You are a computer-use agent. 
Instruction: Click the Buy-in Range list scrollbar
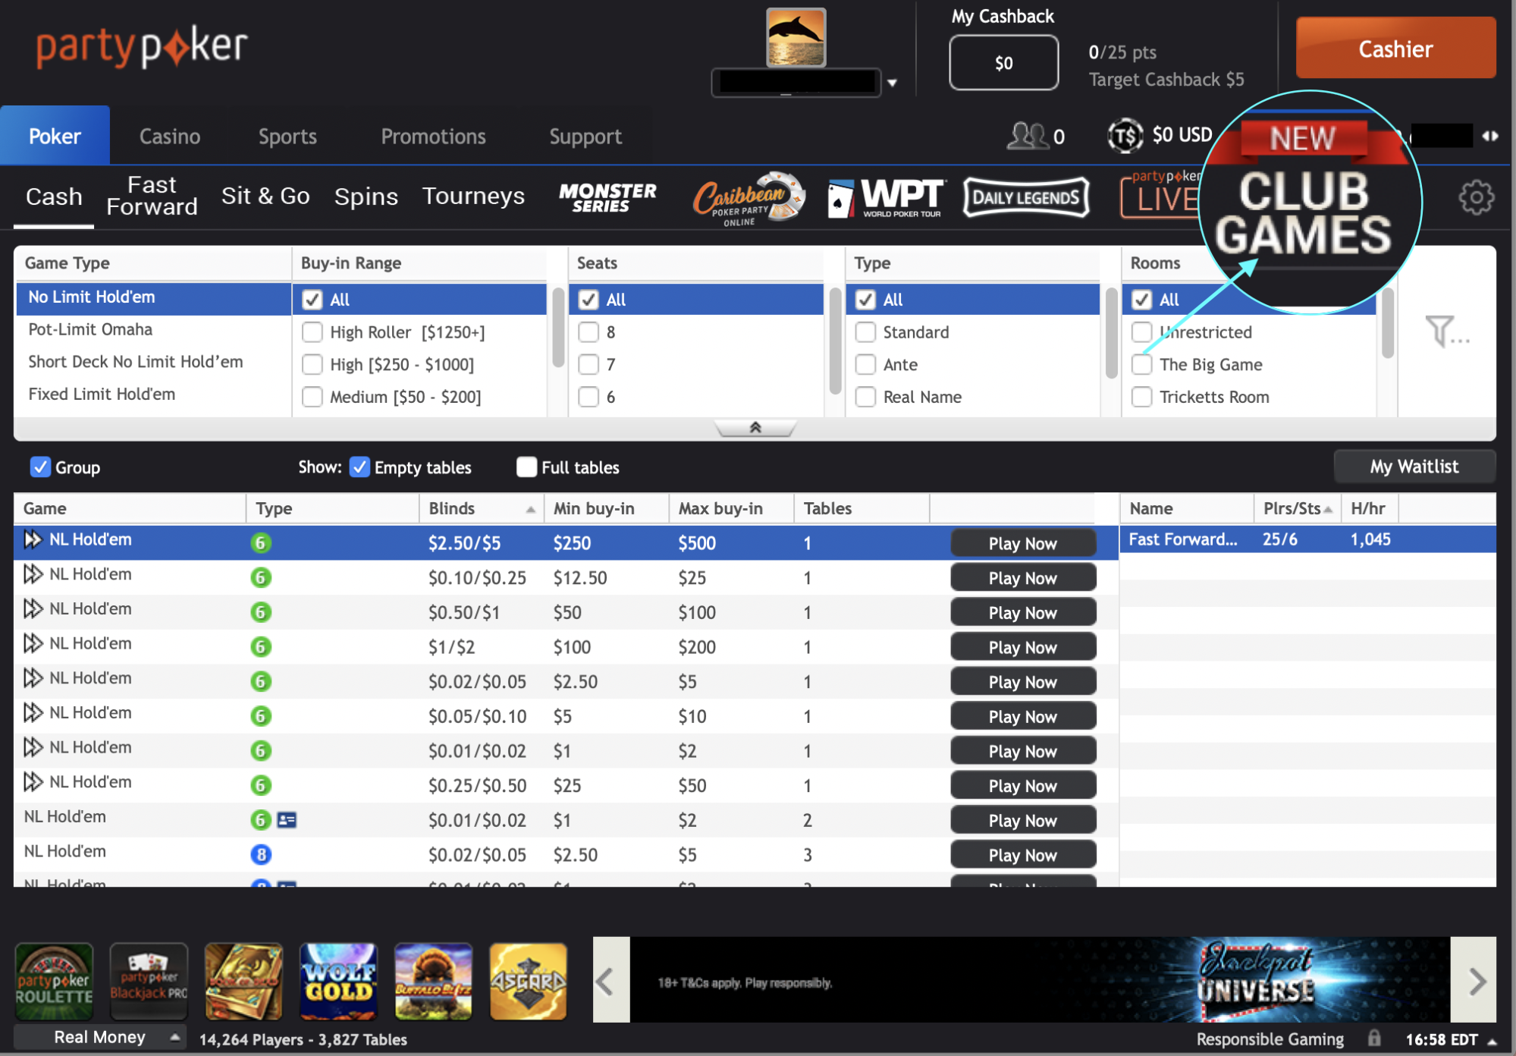[557, 326]
